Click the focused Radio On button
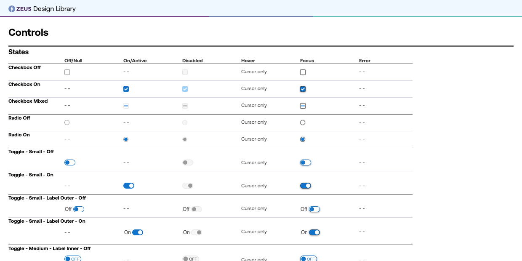The height and width of the screenshot is (261, 522). pyautogui.click(x=303, y=139)
